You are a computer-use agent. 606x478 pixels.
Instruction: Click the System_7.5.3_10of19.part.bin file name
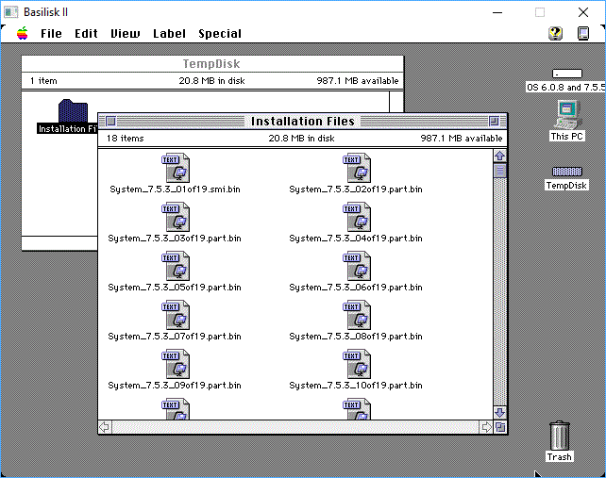coord(356,386)
